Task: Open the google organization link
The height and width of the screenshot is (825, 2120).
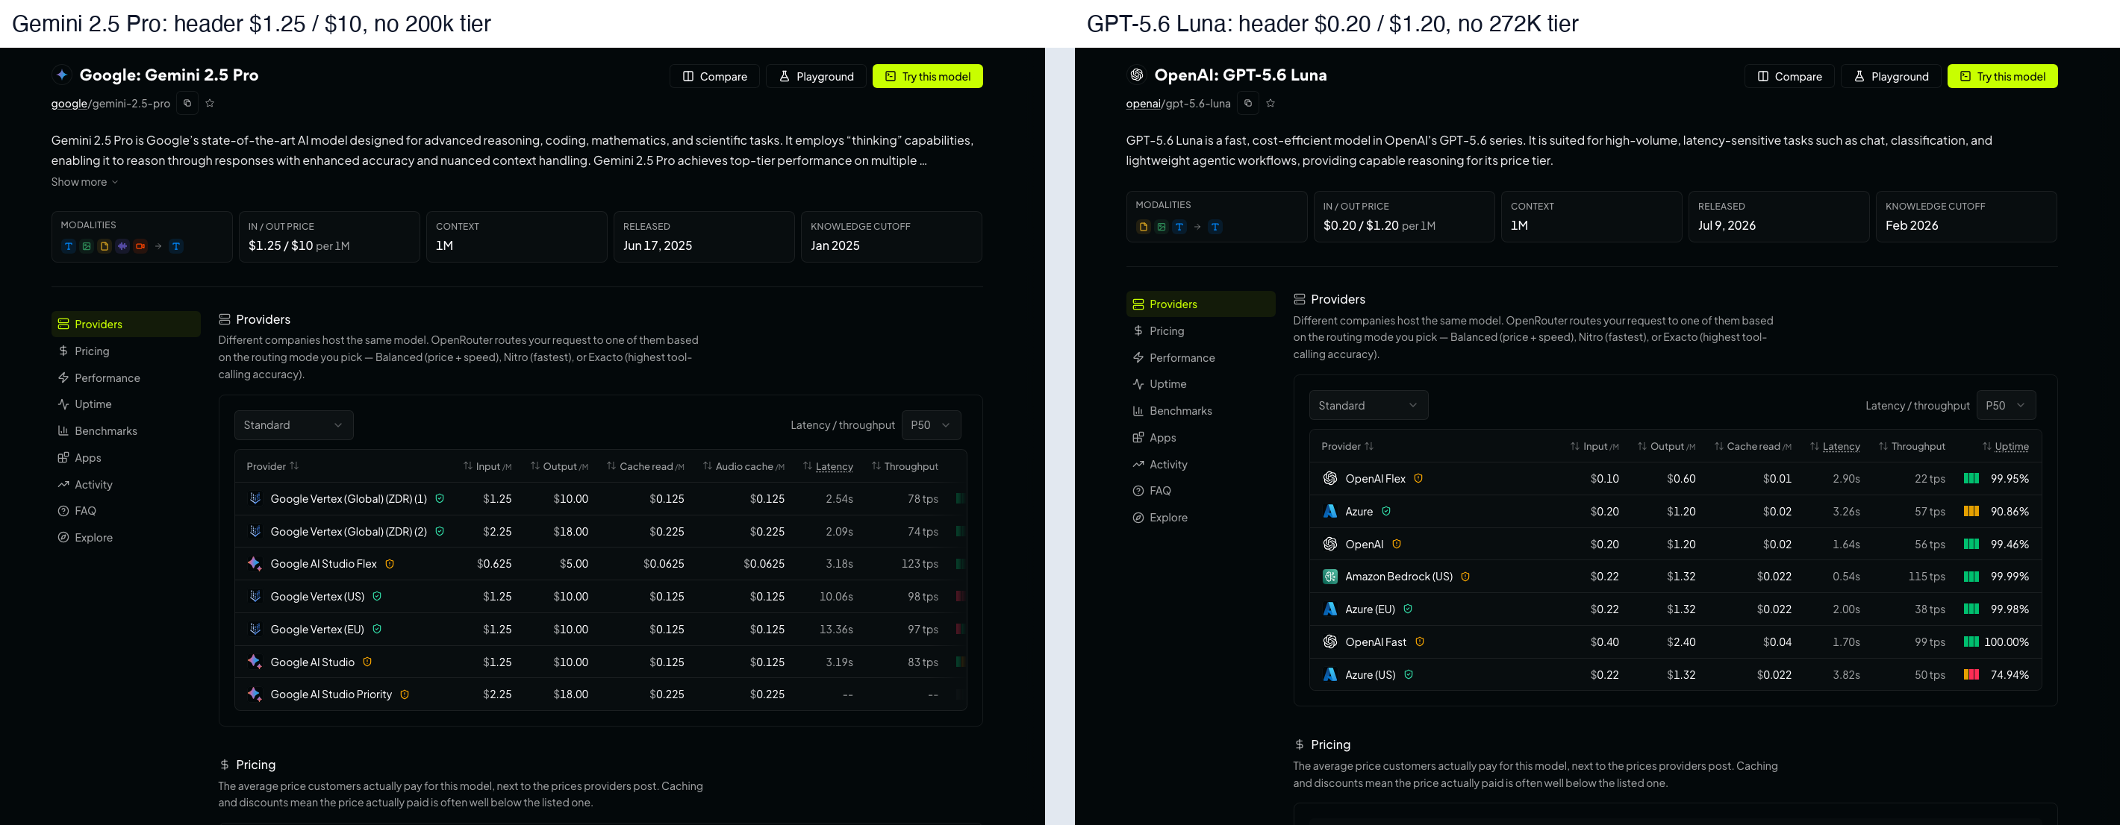Action: (x=69, y=104)
